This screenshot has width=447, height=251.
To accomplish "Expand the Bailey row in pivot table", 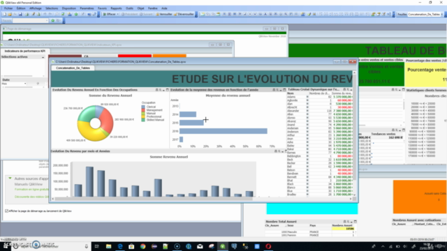I will [x=307, y=146].
